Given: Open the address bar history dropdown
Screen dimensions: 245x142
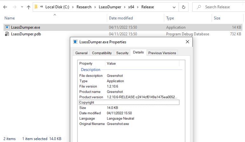Looking at the screenshot, I should (x=174, y=7).
